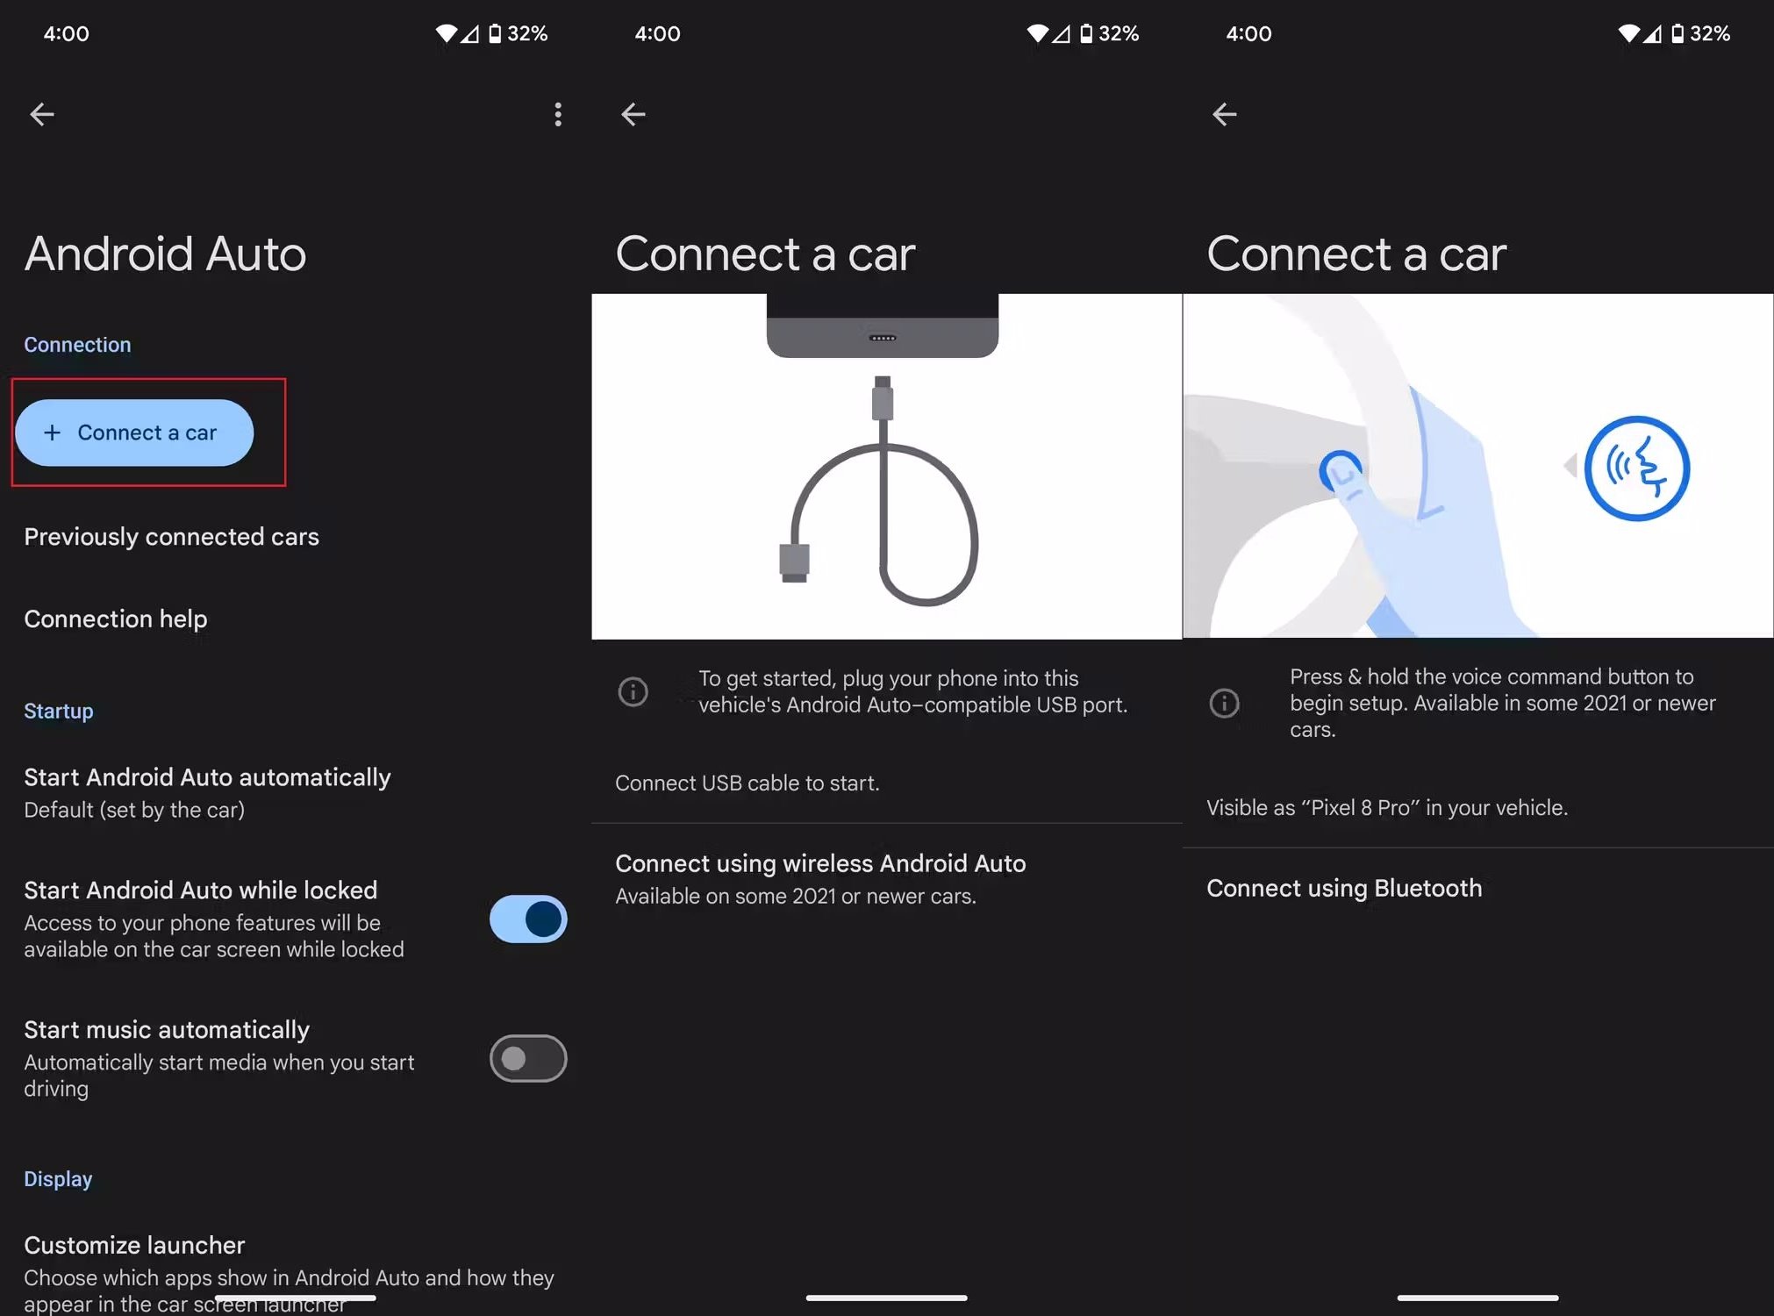Viewport: 1774px width, 1316px height.
Task: Tap 'Connect USB cable to start.' text
Action: pos(747,783)
